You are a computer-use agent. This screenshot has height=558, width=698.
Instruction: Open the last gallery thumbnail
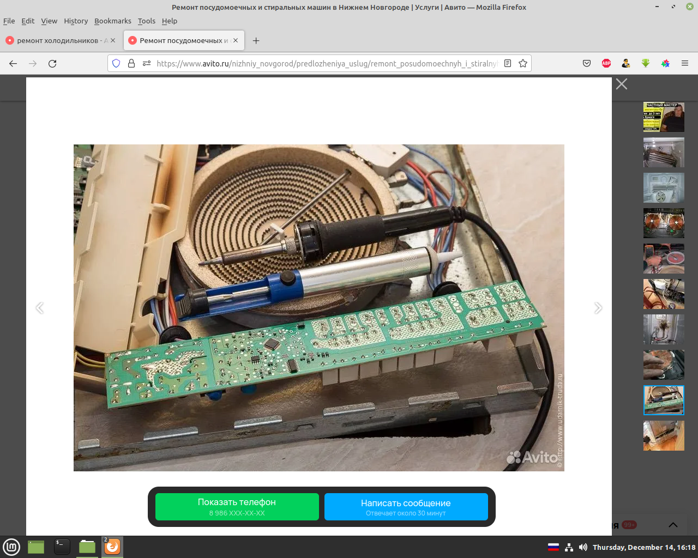pyautogui.click(x=664, y=436)
